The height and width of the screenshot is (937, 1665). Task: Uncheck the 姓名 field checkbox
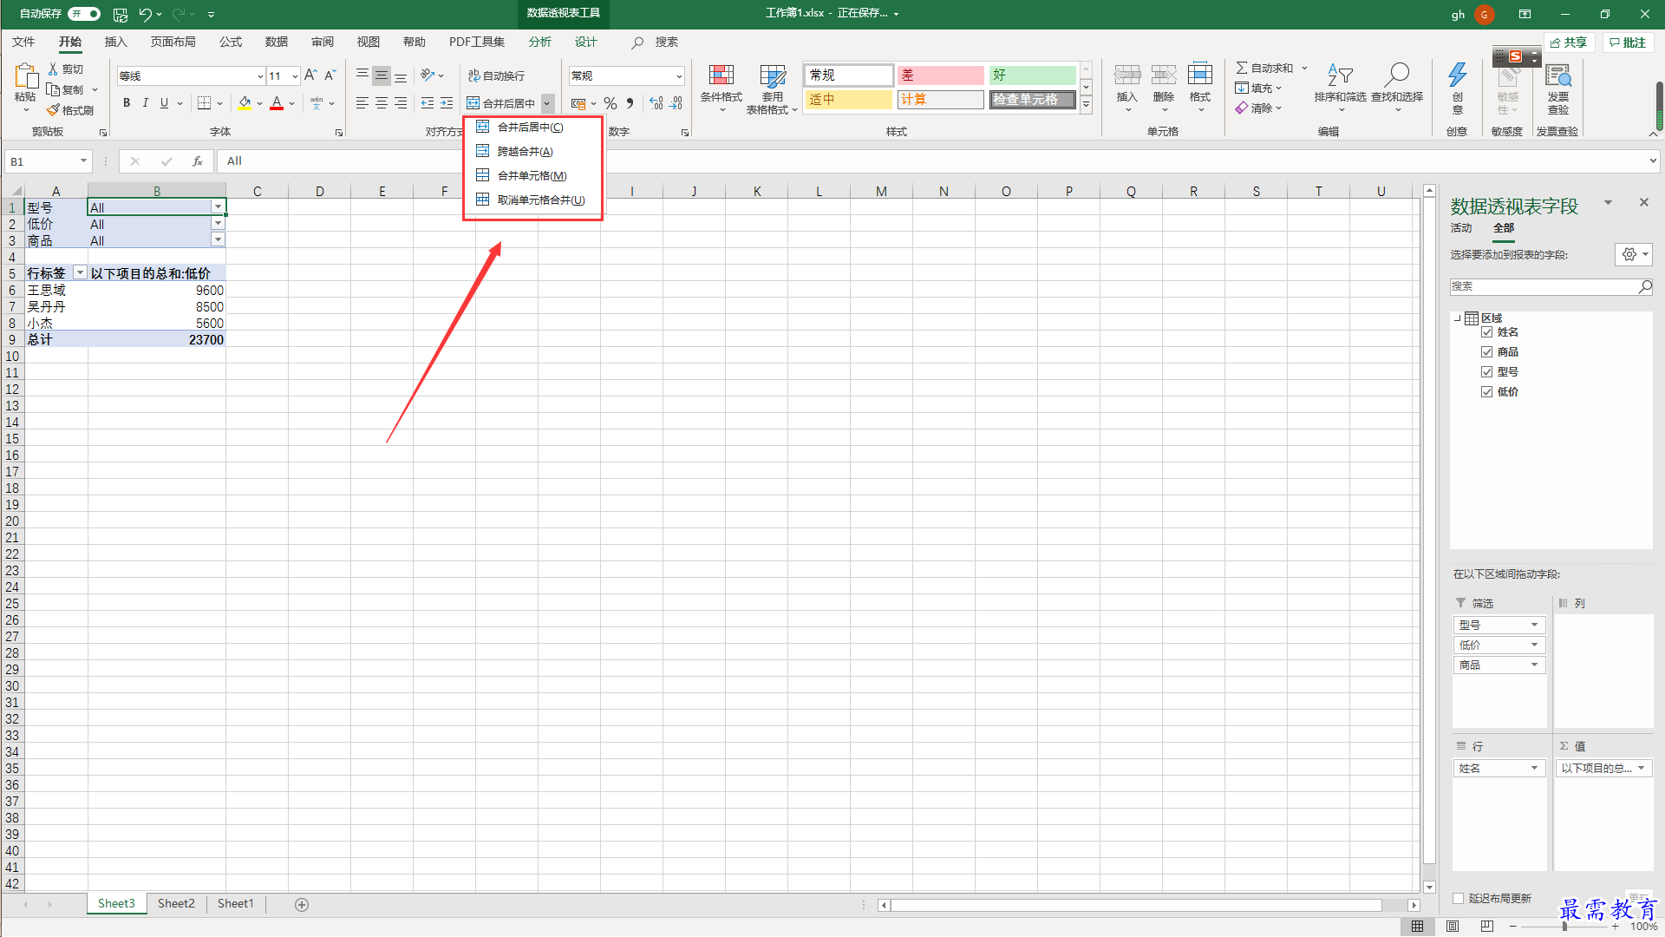click(1487, 332)
